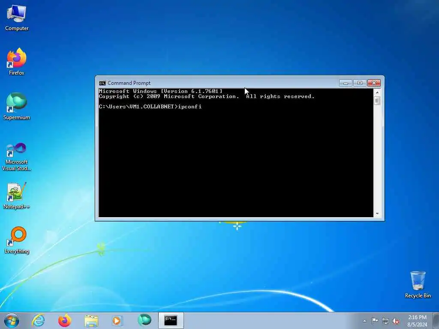Select the Notepad++ desktop shortcut
The image size is (439, 329).
[x=17, y=196]
